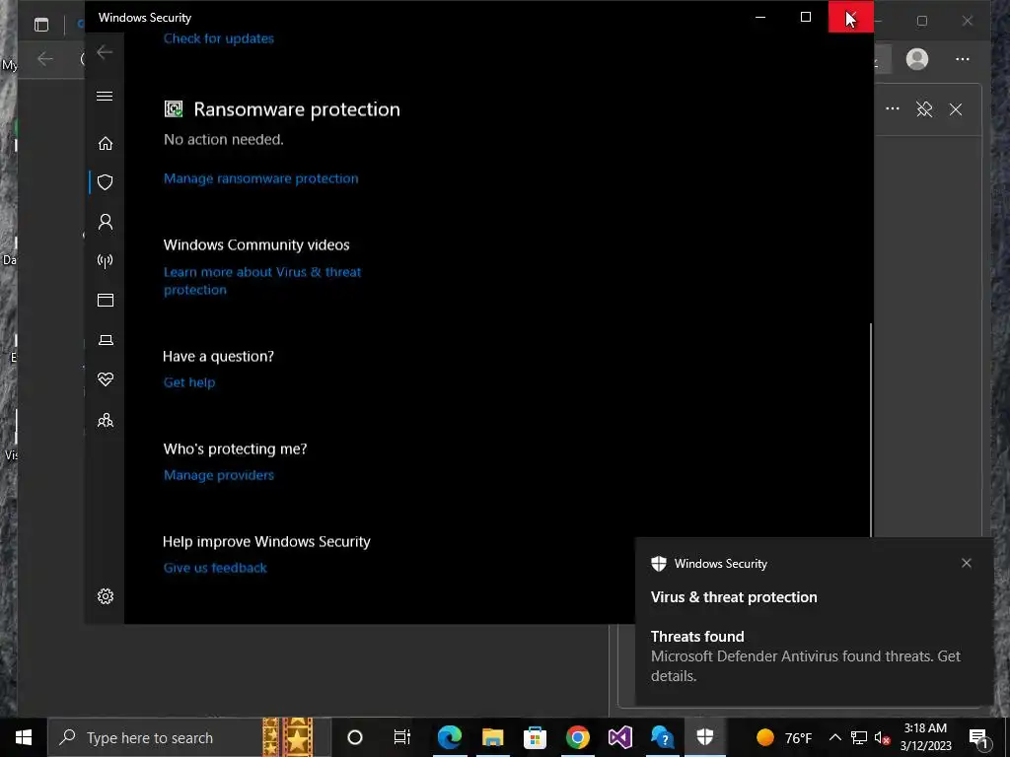Open Firewall & network protection icon

(x=105, y=260)
